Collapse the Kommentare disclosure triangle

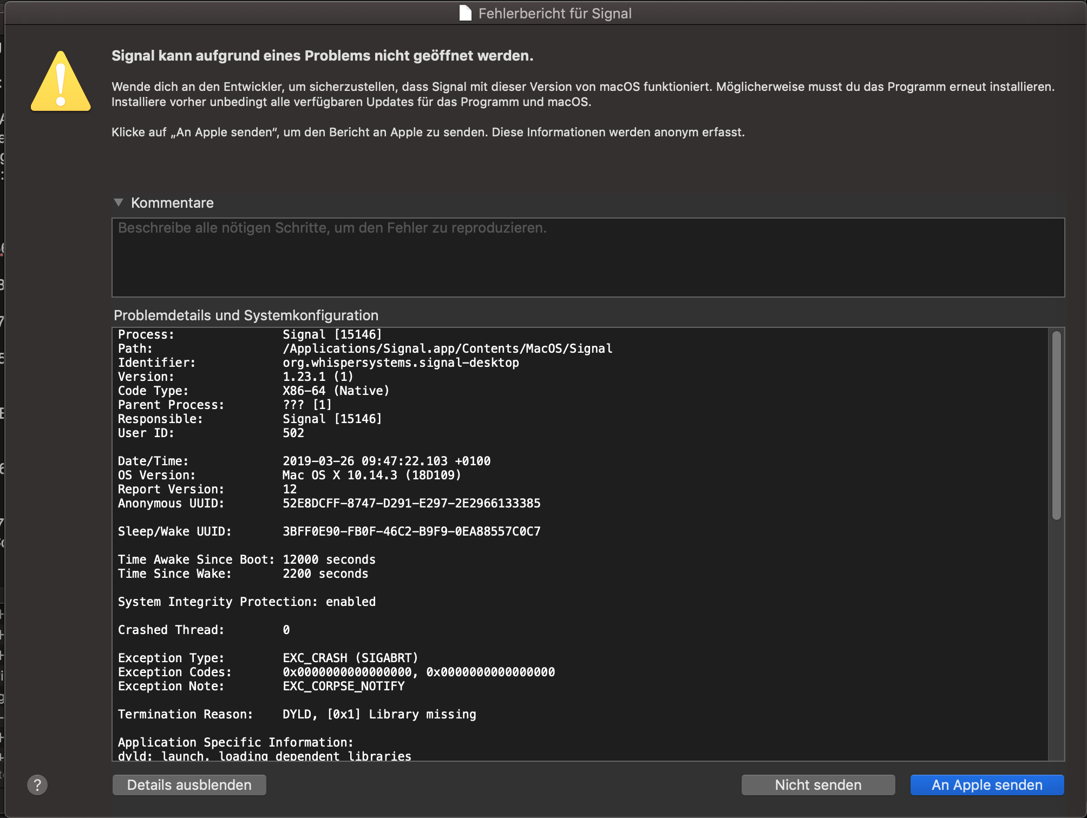click(x=119, y=202)
